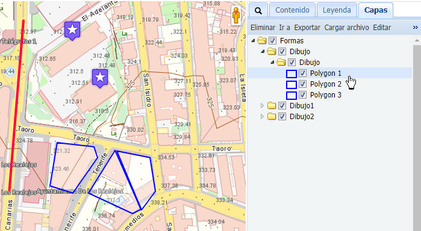Select the Polygon 2 tree item label
Image resolution: width=421 pixels, height=231 pixels.
pos(326,84)
